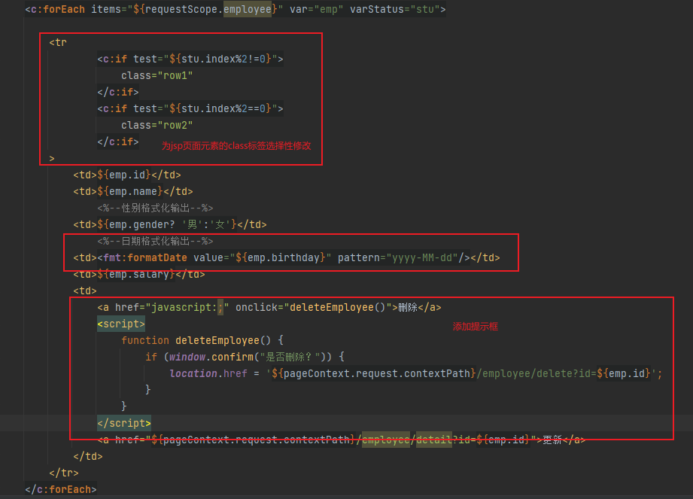
Task: Click the function deleteEmployee() declaration line
Action: tap(202, 340)
